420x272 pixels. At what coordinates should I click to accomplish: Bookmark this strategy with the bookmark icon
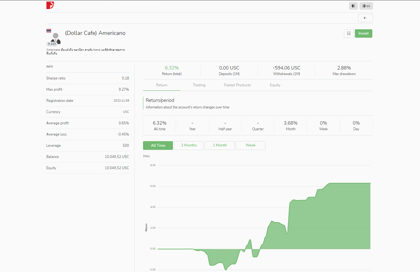[349, 34]
